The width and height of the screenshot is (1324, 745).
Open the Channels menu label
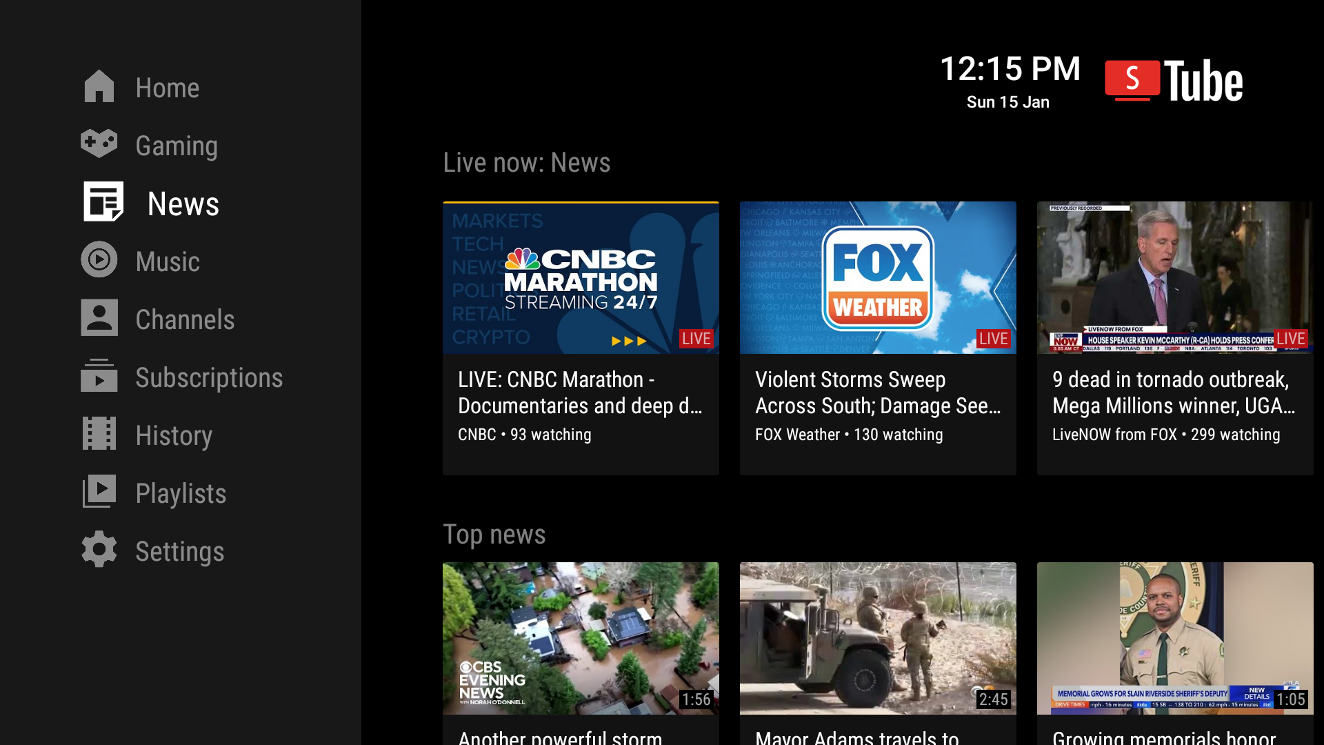click(185, 319)
